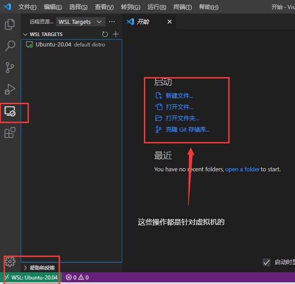295x284 pixels.
Task: Select the Ubuntu-20.04 default distro row
Action: [x=71, y=45]
